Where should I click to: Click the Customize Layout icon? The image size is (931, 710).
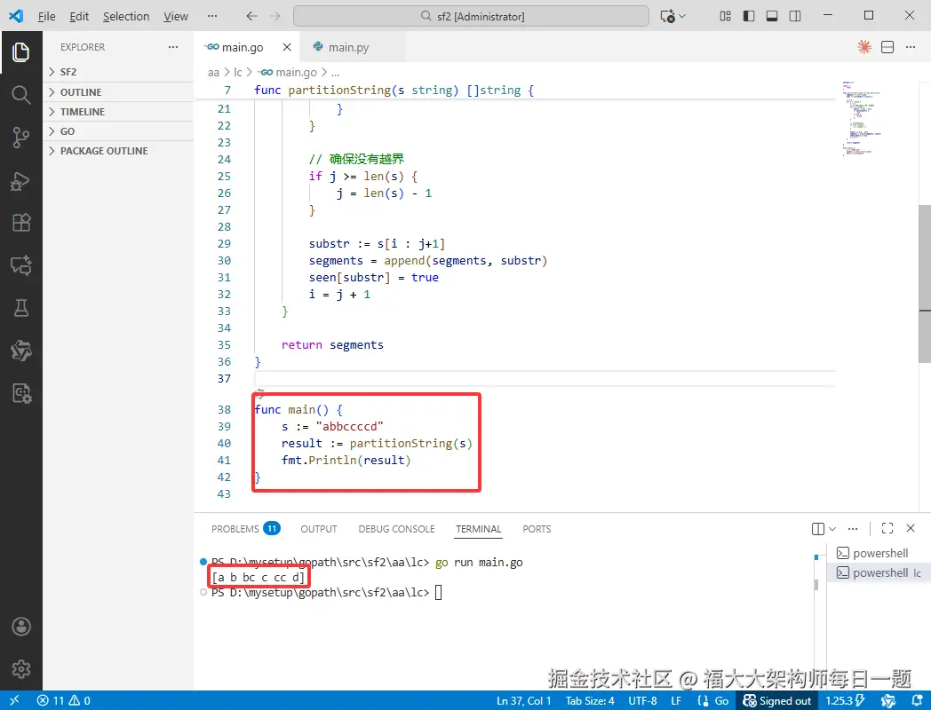pos(725,16)
